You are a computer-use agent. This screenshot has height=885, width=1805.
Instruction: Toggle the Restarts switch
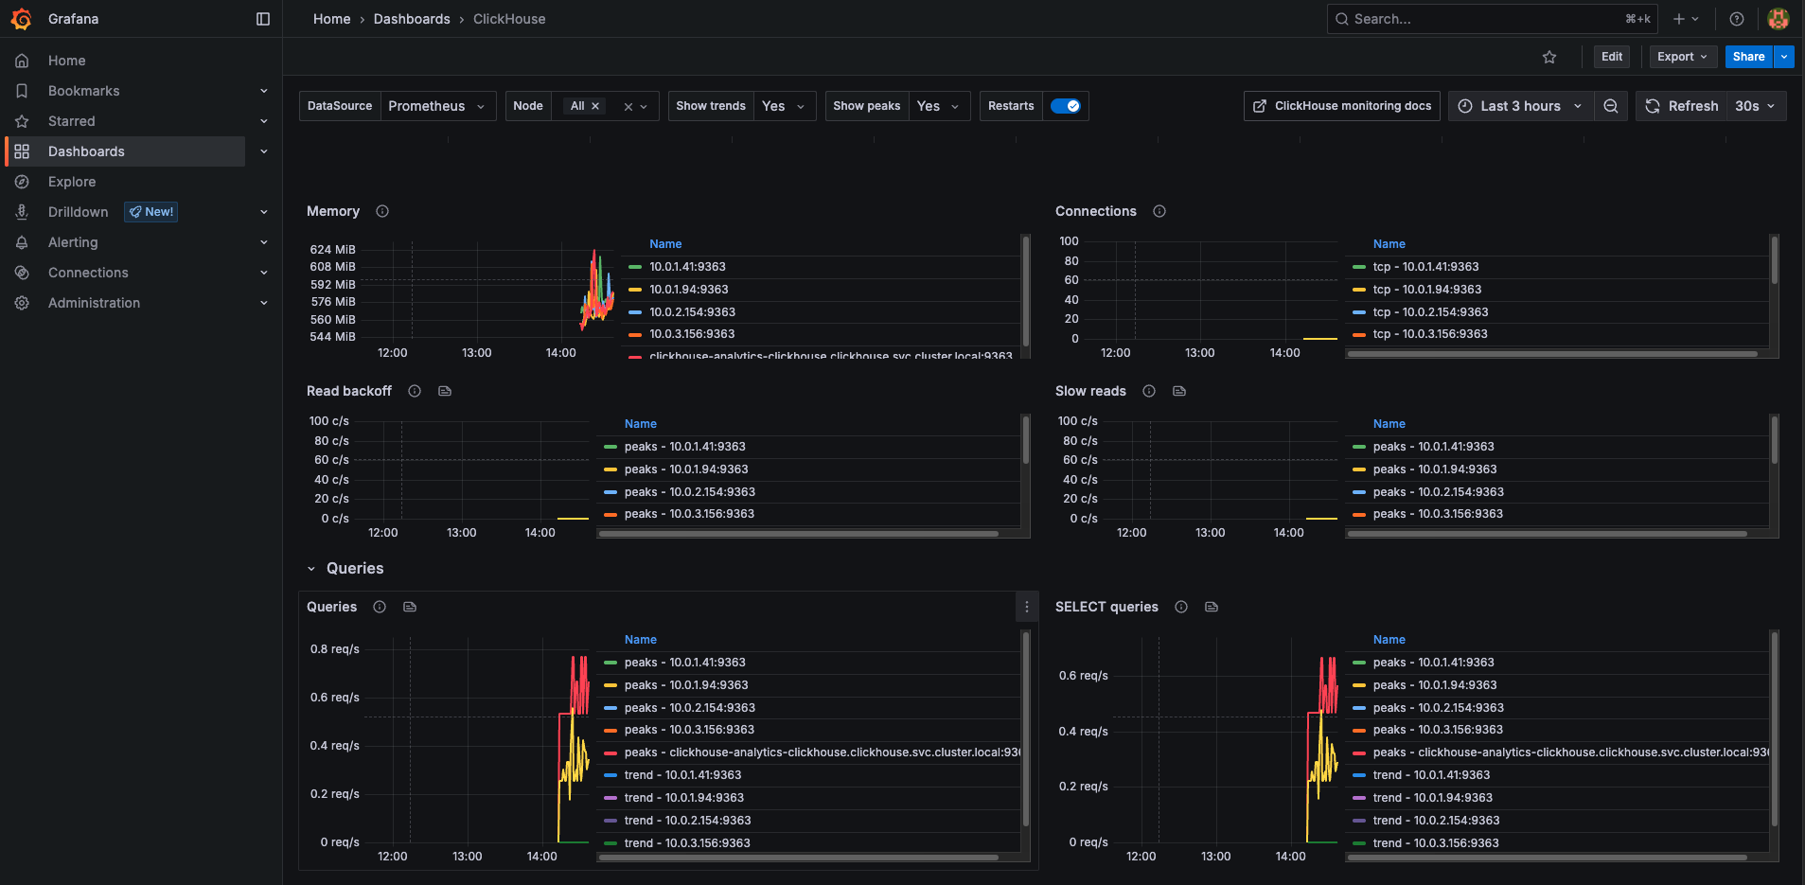pos(1066,106)
